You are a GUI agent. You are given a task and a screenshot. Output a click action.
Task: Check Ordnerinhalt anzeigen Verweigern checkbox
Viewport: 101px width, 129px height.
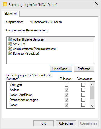click(x=83, y=100)
